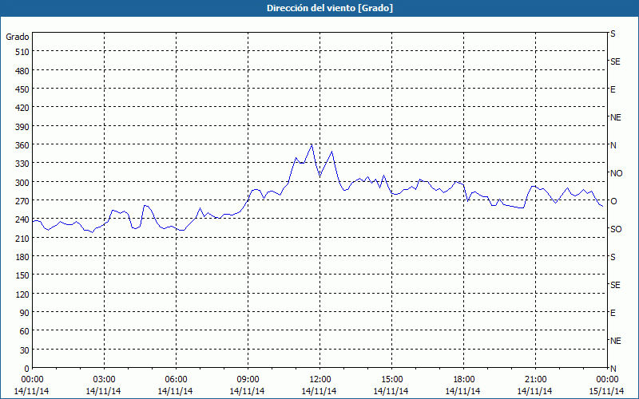Pick the 240 degree axis label
This screenshot has height=399, width=639.
tap(22, 220)
